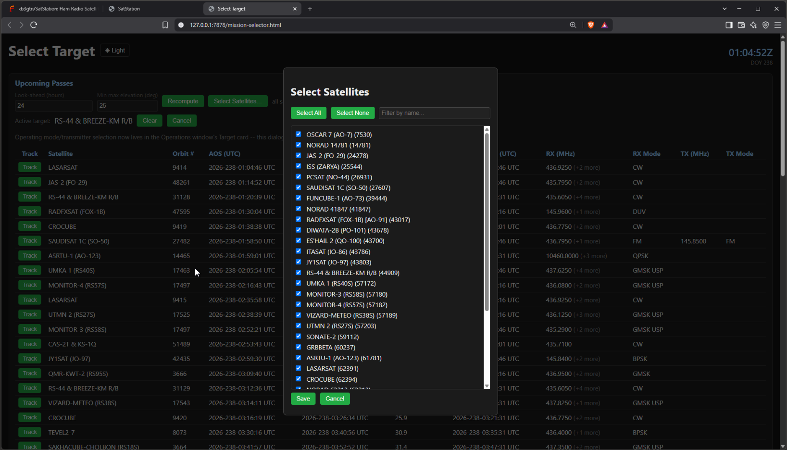This screenshot has width=787, height=450.
Task: Track ASRTU-1 (AO-123) pass
Action: 30,256
